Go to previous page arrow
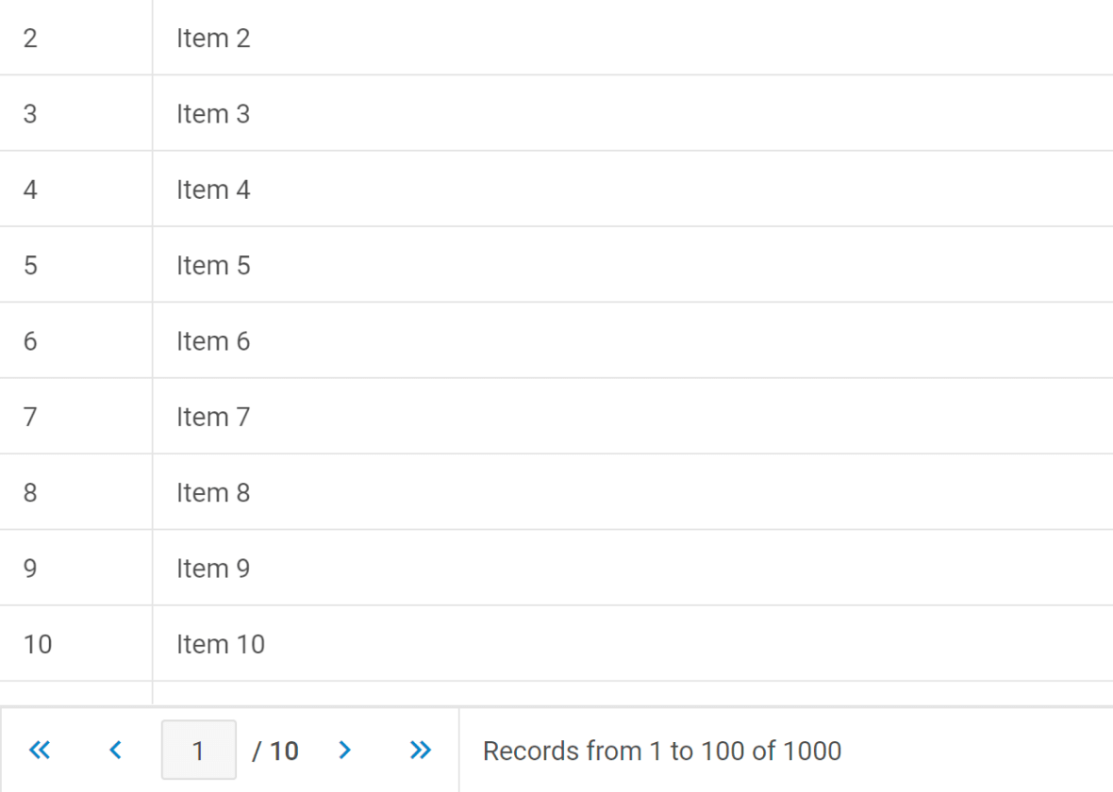This screenshot has height=792, width=1113. (115, 751)
